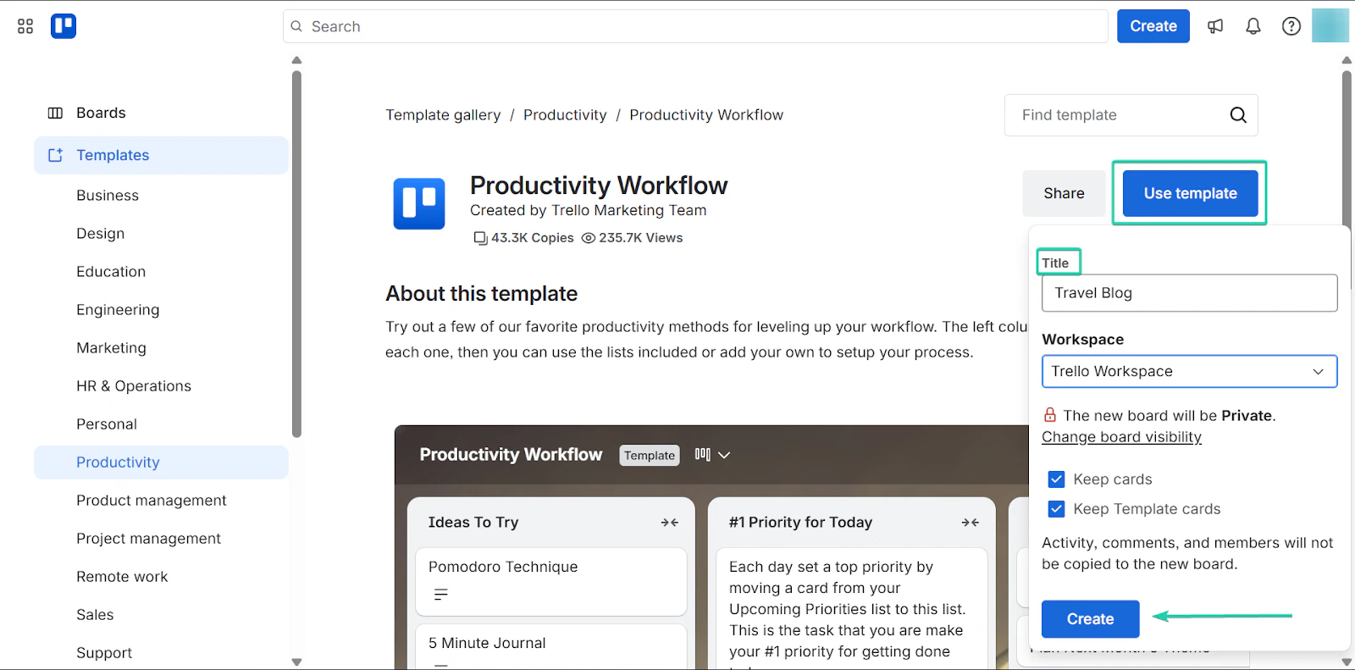Viewport: 1355px width, 670px height.
Task: Click the Boards icon in sidebar
Action: point(55,113)
